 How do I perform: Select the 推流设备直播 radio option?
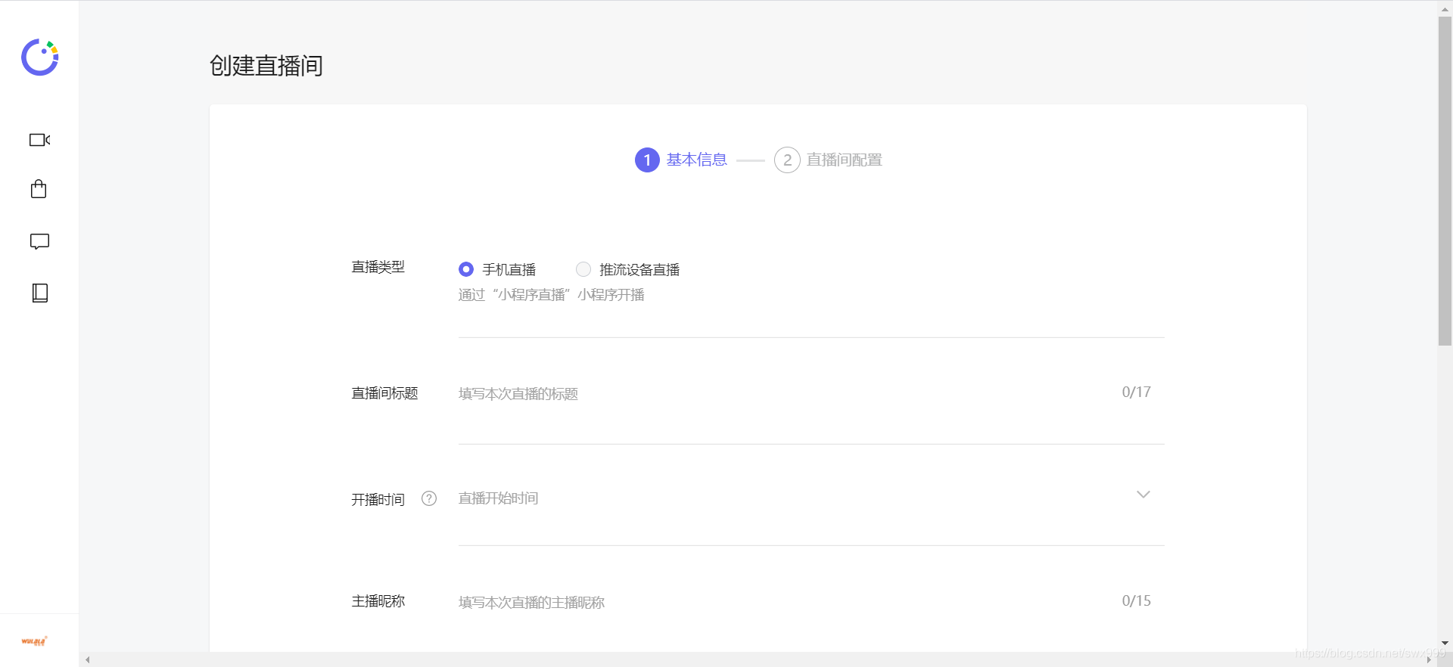(583, 269)
